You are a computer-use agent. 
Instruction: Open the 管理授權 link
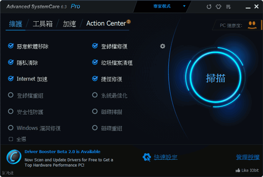(248, 157)
